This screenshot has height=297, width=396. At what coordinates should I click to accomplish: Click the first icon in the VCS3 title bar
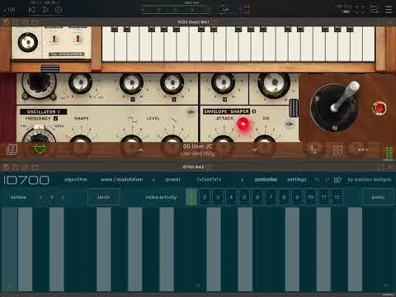coord(6,22)
